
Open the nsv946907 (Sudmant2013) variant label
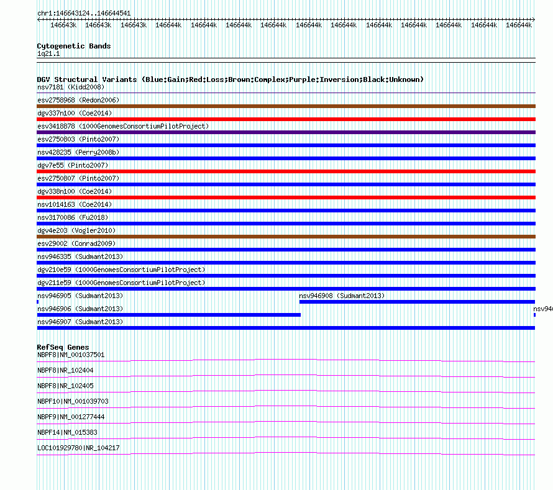click(x=80, y=322)
